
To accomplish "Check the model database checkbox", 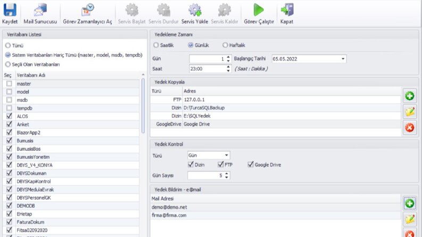I will [9, 91].
